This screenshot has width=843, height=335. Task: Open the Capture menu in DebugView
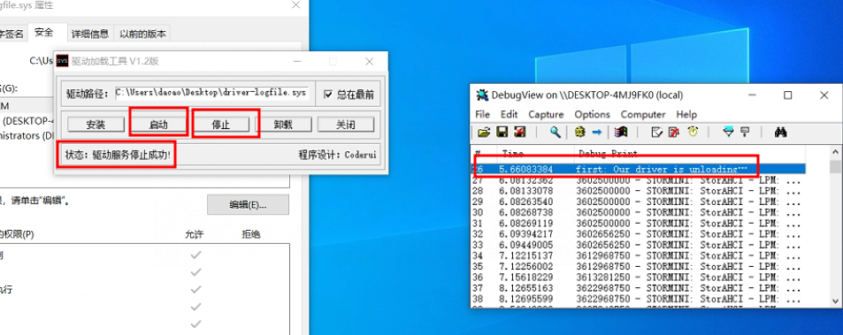547,114
